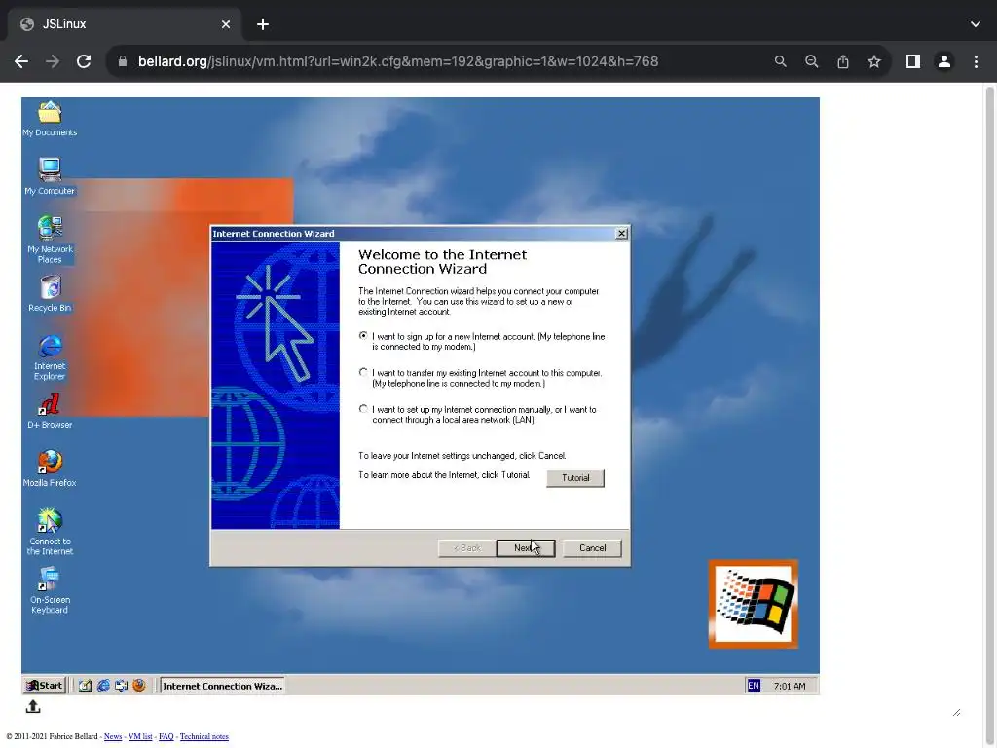The width and height of the screenshot is (997, 748).
Task: Select the My Computer desktop icon
Action: coord(50,175)
